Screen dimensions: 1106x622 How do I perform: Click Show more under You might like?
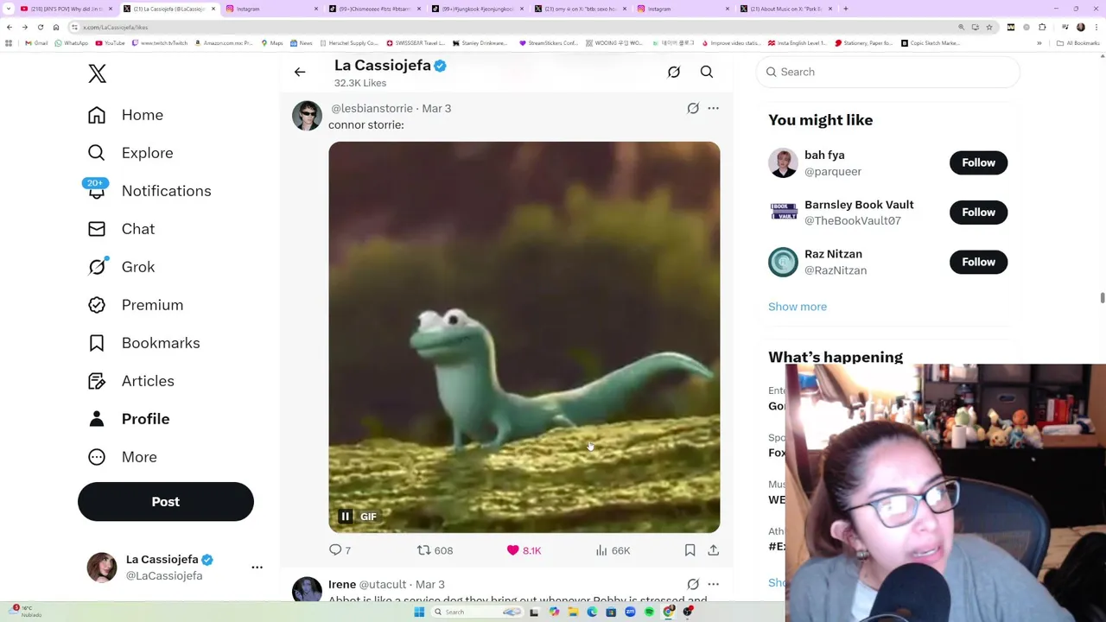pyautogui.click(x=798, y=307)
